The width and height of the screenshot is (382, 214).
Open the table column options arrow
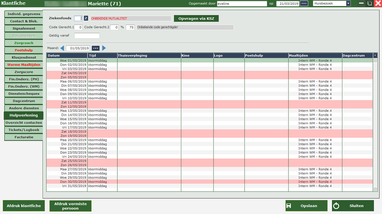tap(375, 55)
